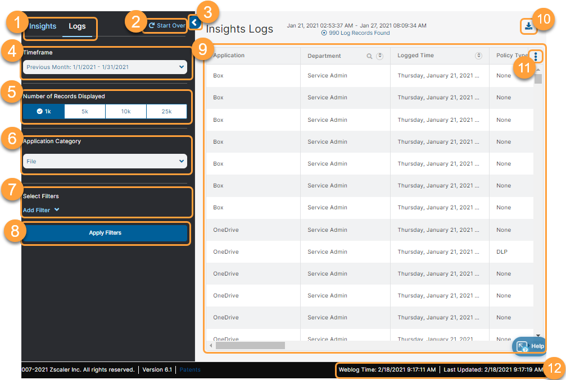Click the Apply Filters button
The image size is (566, 380).
105,233
